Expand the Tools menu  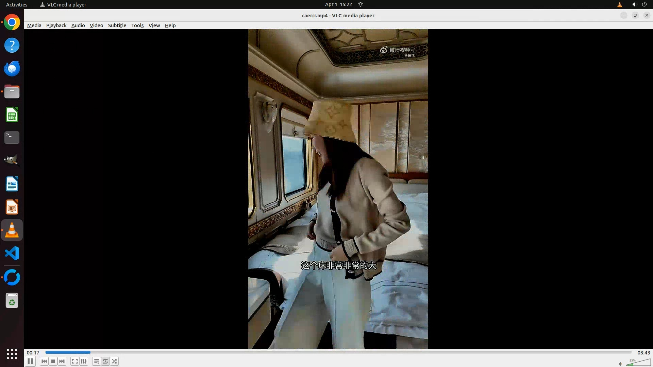[137, 25]
